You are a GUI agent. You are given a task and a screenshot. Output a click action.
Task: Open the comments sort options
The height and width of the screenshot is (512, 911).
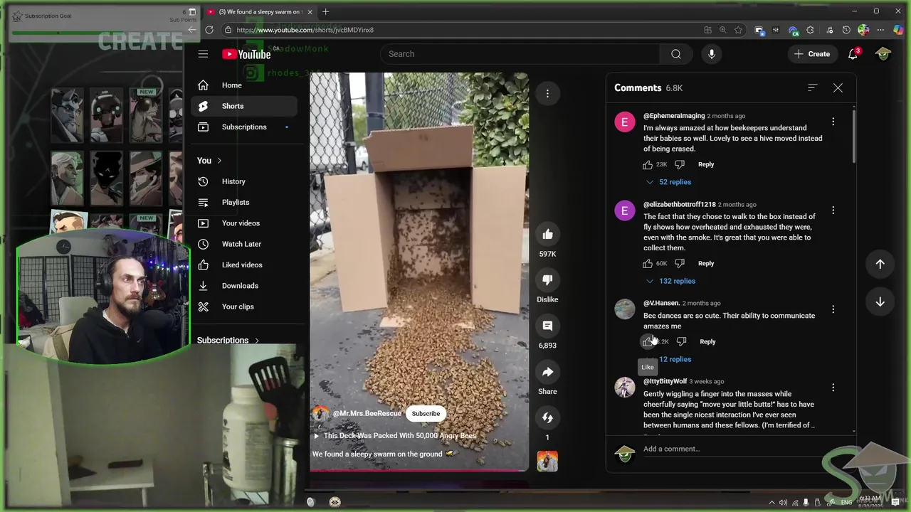[x=813, y=87]
